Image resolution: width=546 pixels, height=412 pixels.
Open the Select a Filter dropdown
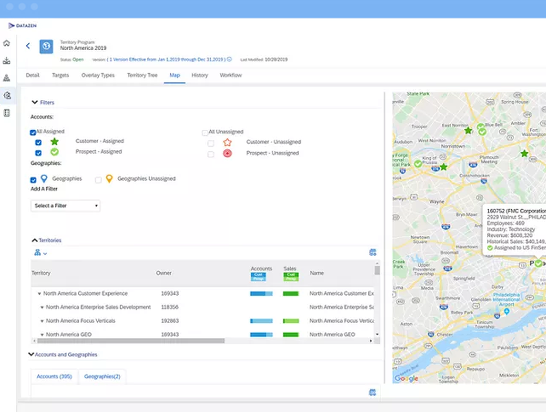(x=66, y=206)
